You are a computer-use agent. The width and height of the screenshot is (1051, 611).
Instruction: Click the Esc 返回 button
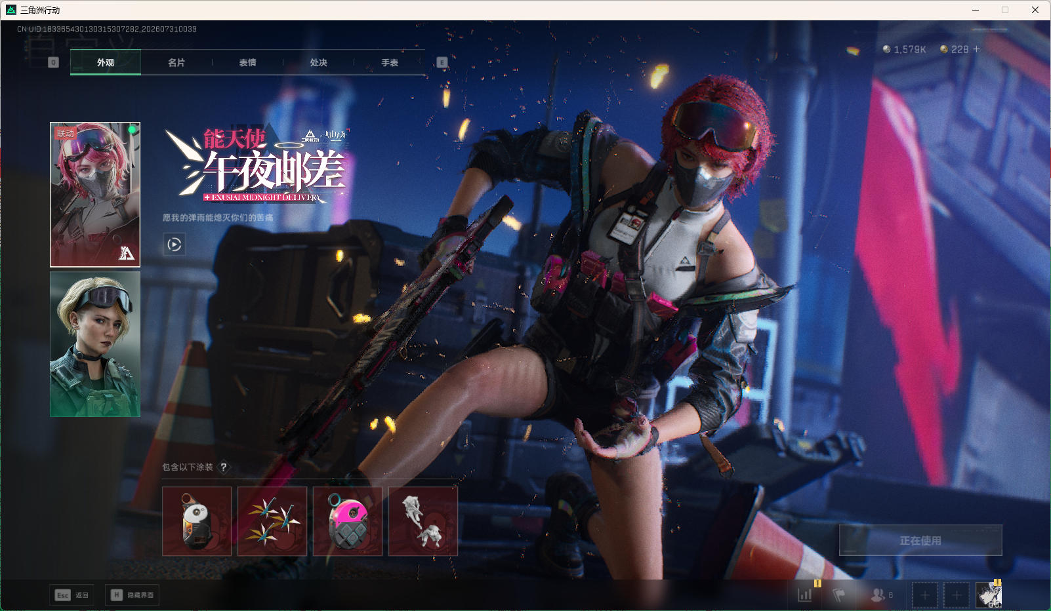(x=72, y=595)
